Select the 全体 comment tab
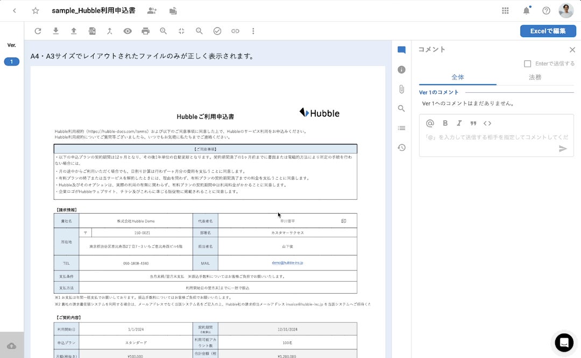This screenshot has width=581, height=358. (x=458, y=77)
